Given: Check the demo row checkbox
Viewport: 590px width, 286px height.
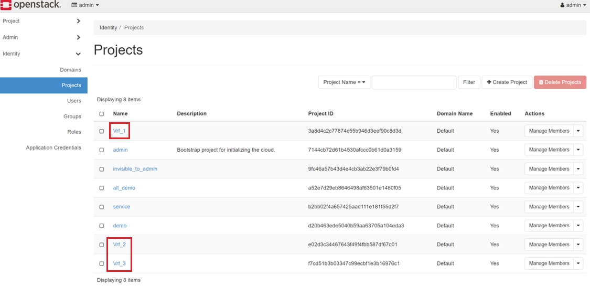Looking at the screenshot, I should tap(102, 226).
